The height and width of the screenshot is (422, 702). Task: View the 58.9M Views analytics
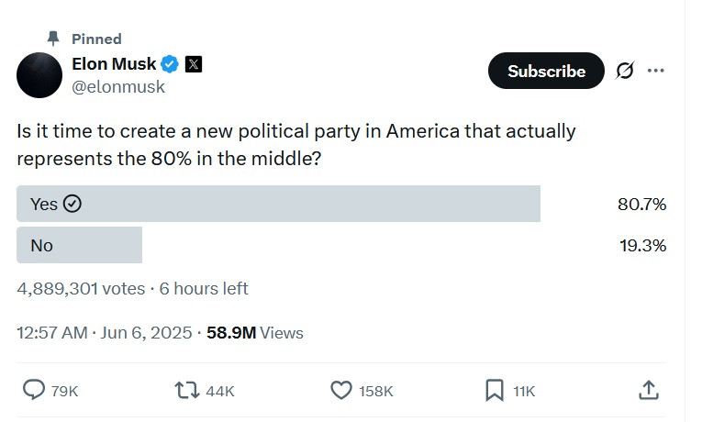[x=255, y=332]
